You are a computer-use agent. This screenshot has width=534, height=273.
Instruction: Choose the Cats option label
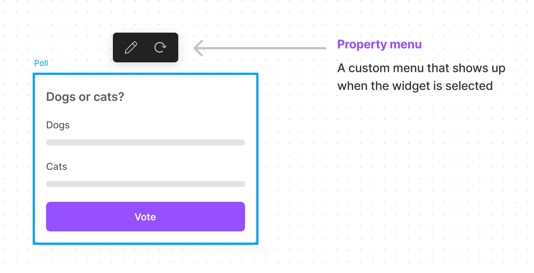[56, 167]
